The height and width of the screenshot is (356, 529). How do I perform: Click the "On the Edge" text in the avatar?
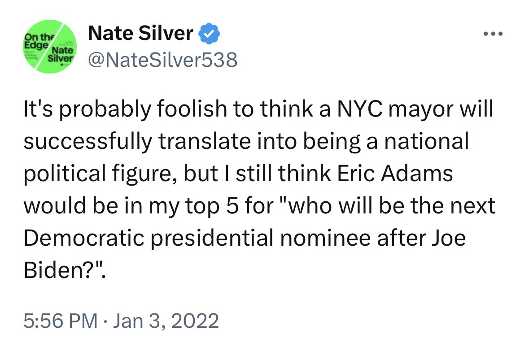pos(36,42)
